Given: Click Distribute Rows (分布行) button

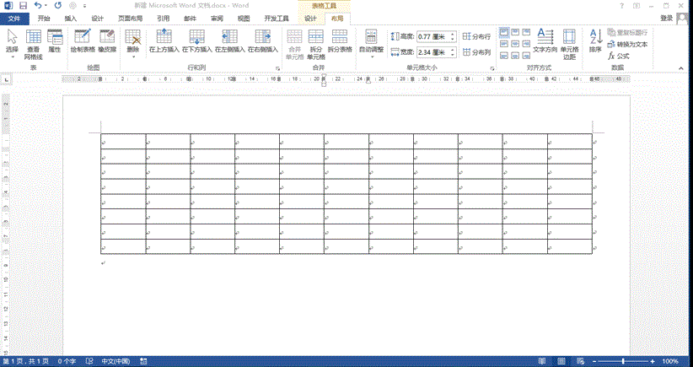Looking at the screenshot, I should click(476, 37).
